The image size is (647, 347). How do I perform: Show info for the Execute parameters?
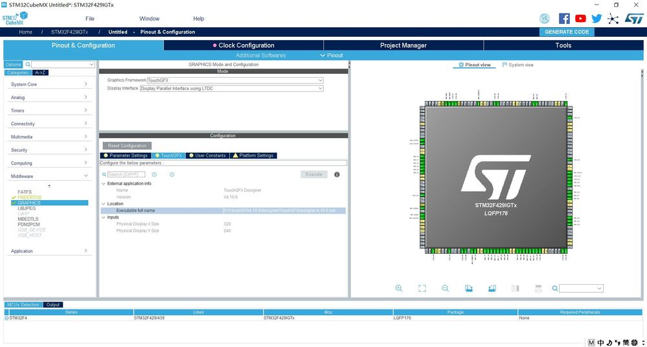click(337, 175)
